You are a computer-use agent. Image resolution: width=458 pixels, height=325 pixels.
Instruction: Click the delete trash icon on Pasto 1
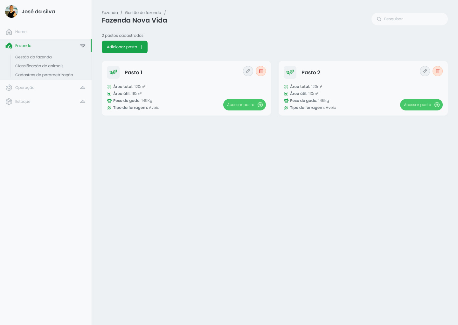click(x=261, y=71)
